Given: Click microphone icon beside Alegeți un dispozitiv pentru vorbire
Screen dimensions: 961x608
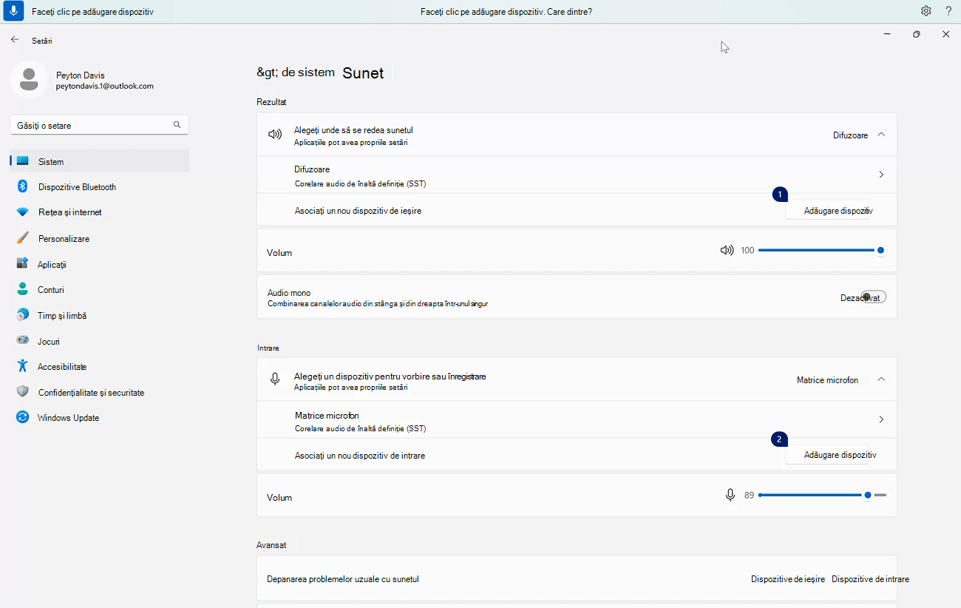Looking at the screenshot, I should [x=275, y=379].
